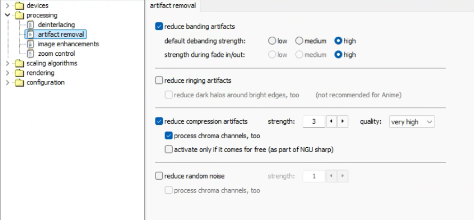Collapse the processing tree node
Viewport: 474px width, 220px height.
7,15
